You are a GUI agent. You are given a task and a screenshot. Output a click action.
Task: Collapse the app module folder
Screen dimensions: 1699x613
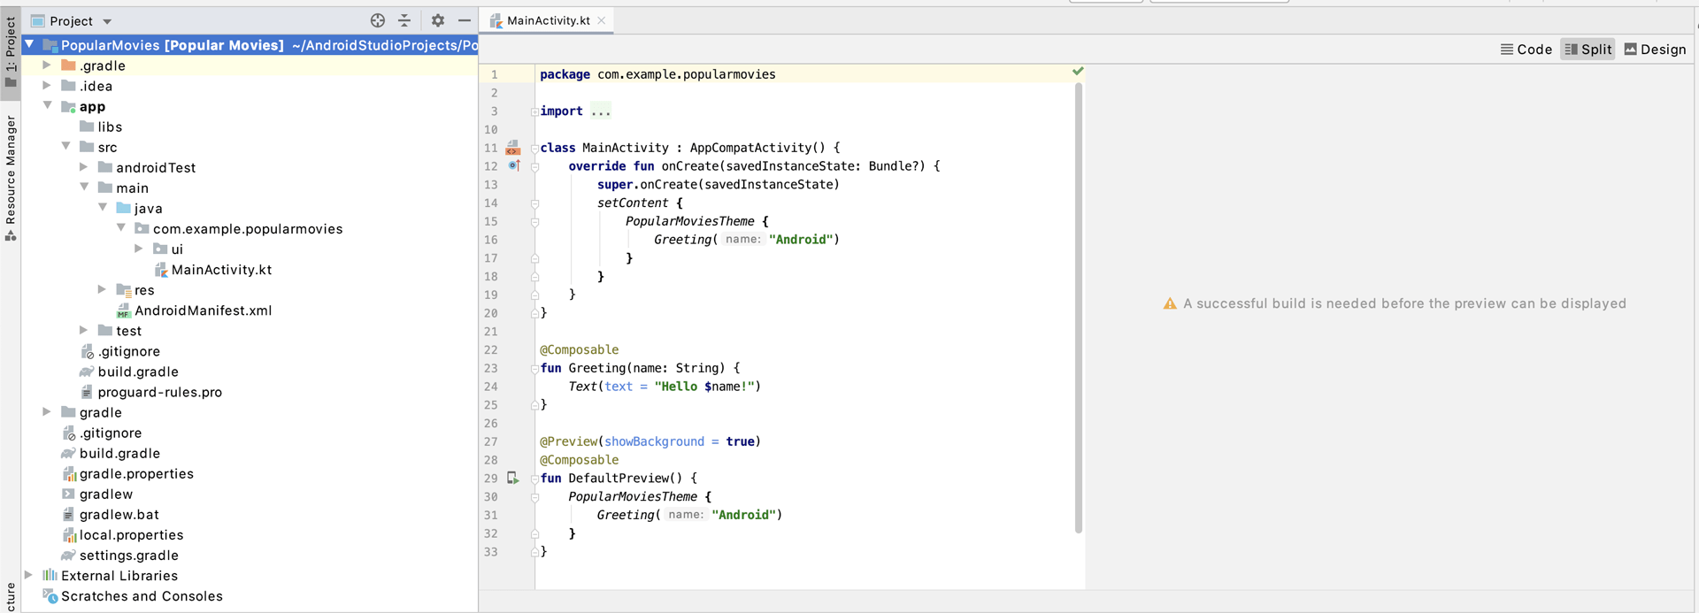47,105
